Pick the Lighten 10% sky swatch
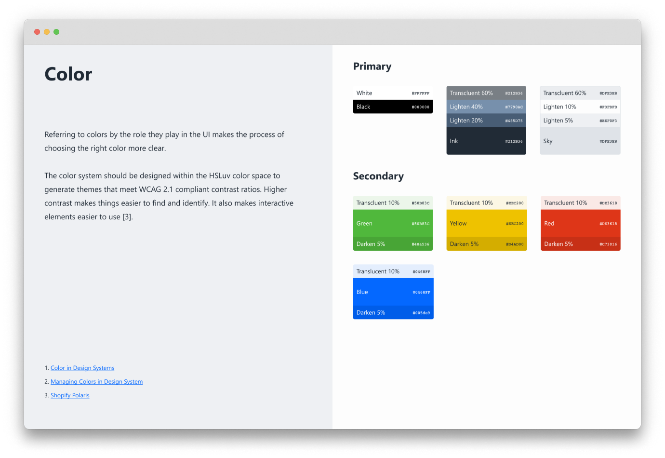 (x=580, y=107)
